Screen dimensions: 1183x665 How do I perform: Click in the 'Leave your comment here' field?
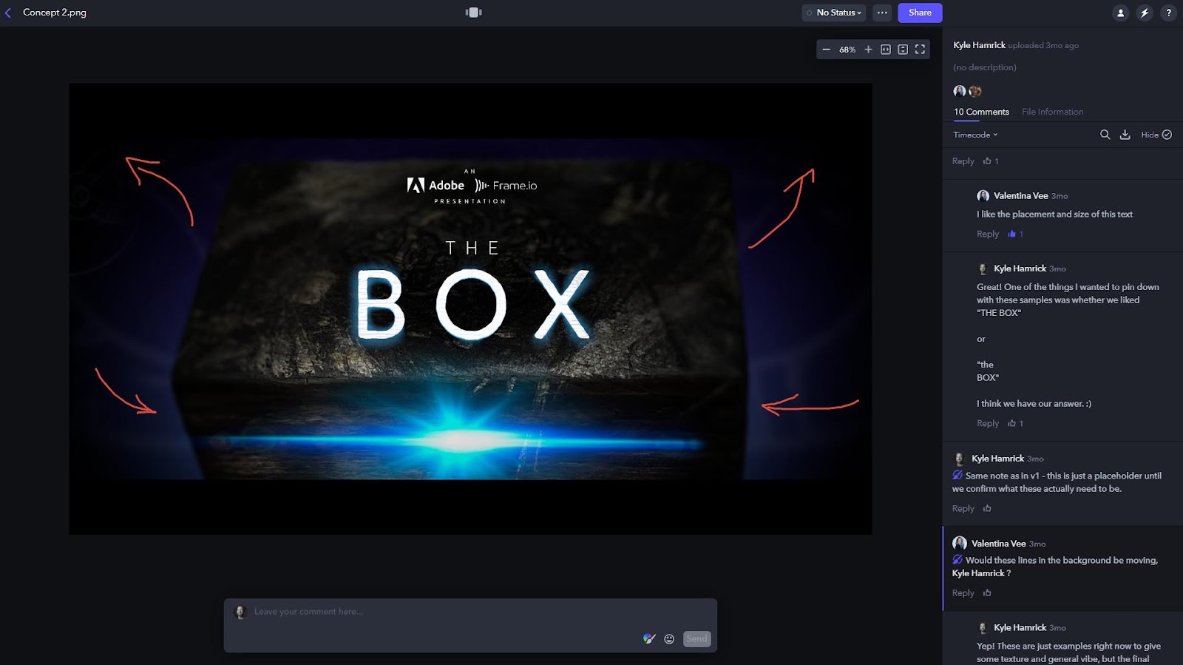(470, 612)
